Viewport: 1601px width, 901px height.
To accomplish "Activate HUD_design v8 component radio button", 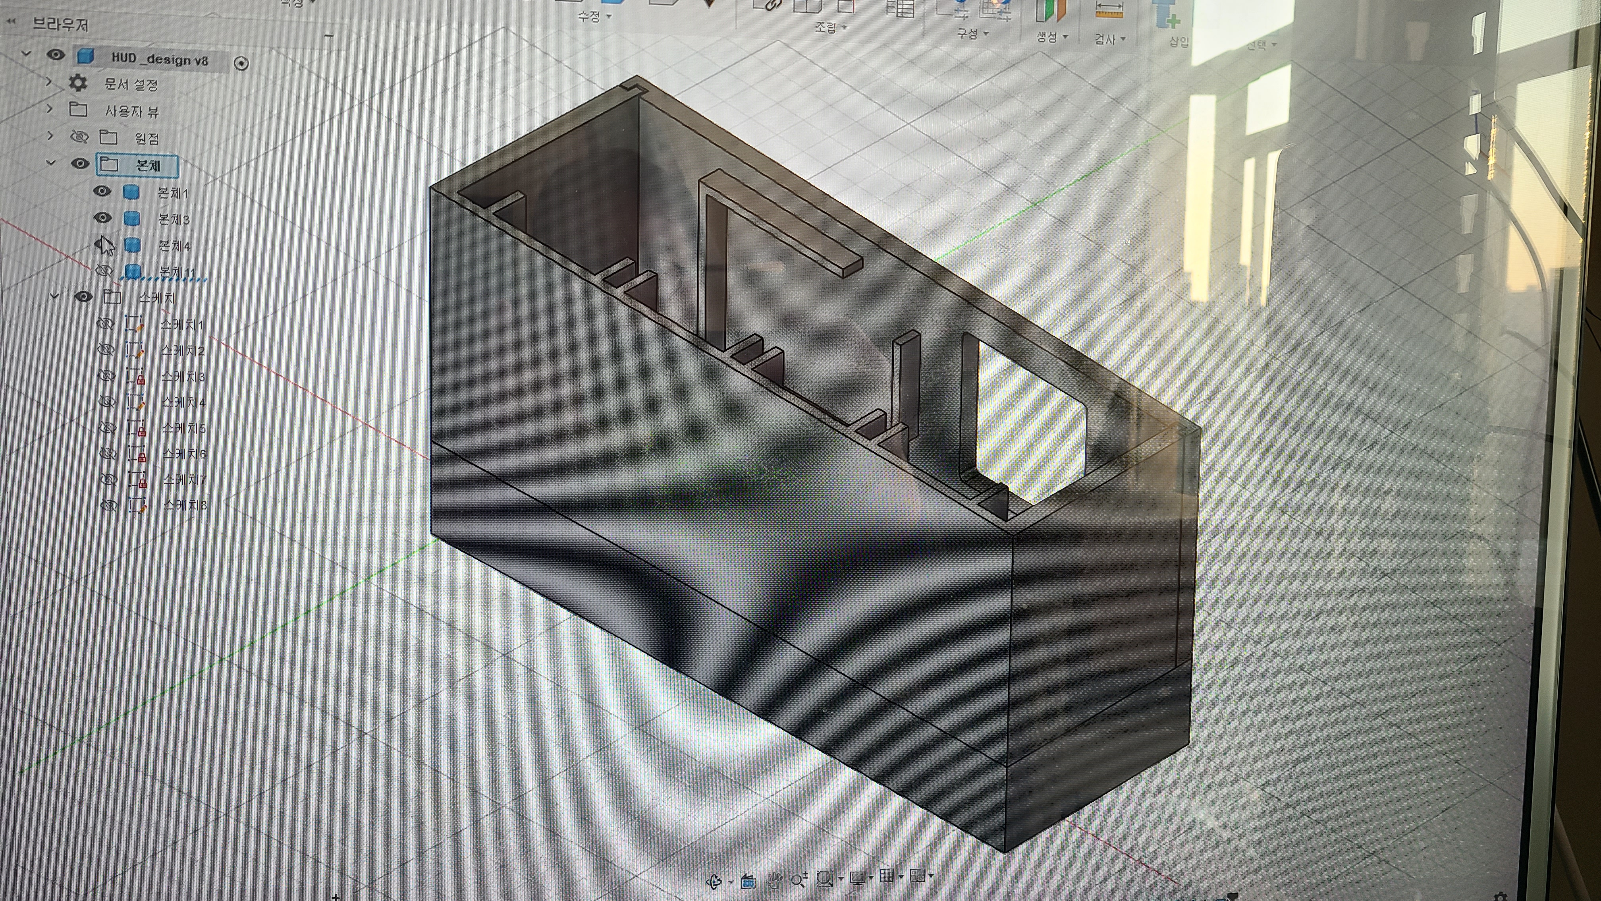I will 241,64.
